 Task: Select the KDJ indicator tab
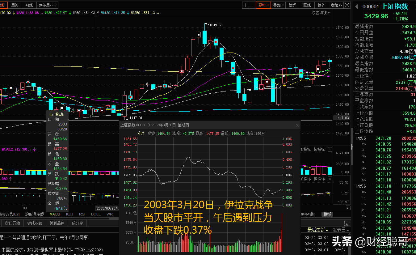[69, 214]
